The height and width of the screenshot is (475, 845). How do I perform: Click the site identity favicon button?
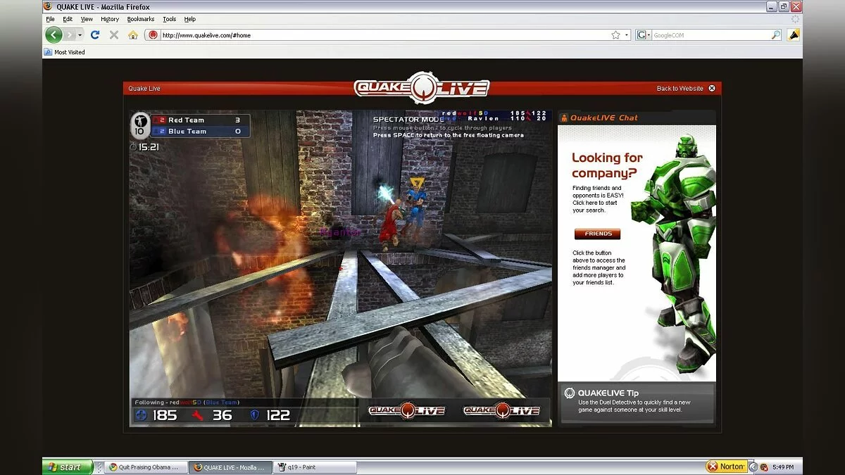point(153,34)
